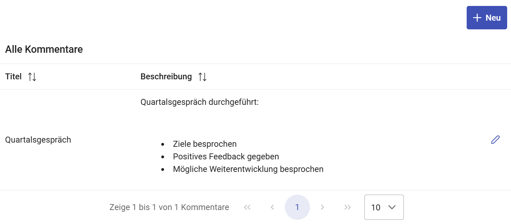Select the Quartalsgespräch title cell
511x224 pixels.
tap(38, 140)
